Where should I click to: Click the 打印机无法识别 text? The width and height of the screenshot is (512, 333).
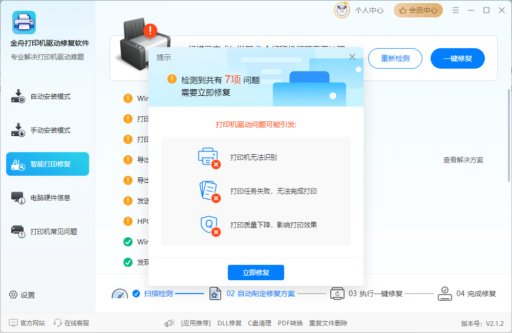[x=253, y=157]
